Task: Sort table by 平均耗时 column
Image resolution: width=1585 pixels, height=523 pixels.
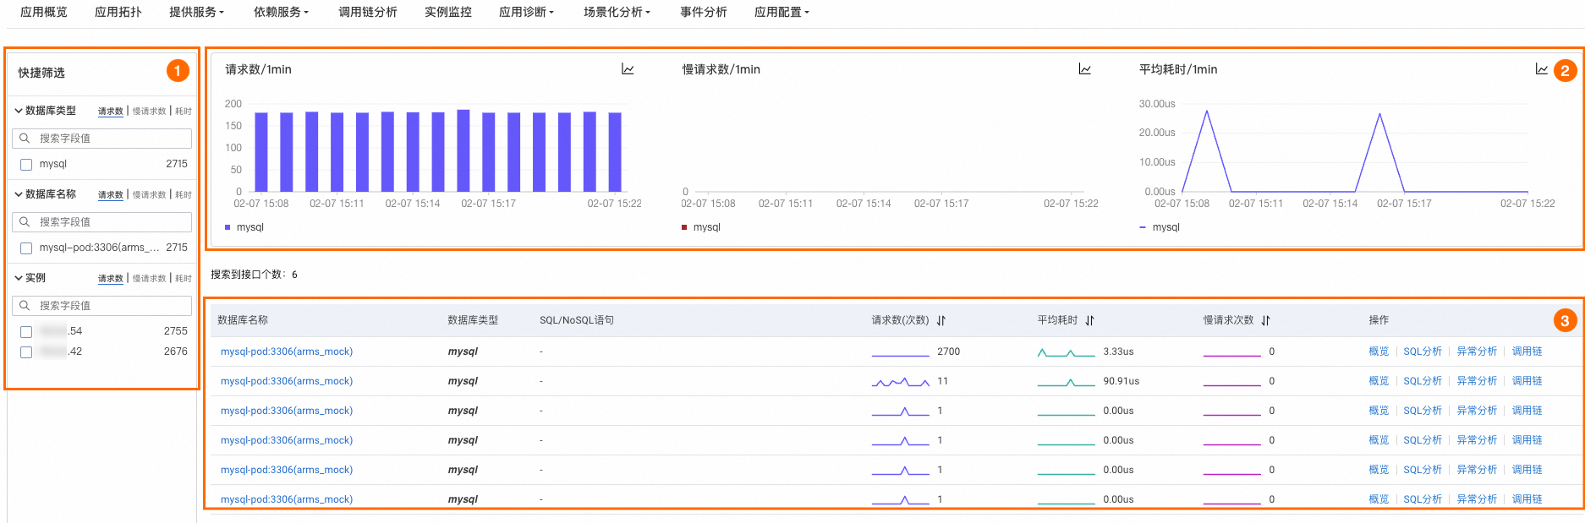Action: (x=1090, y=320)
